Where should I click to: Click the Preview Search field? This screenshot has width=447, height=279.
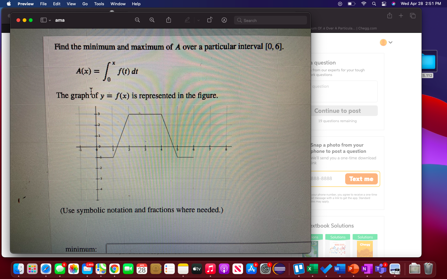[270, 20]
